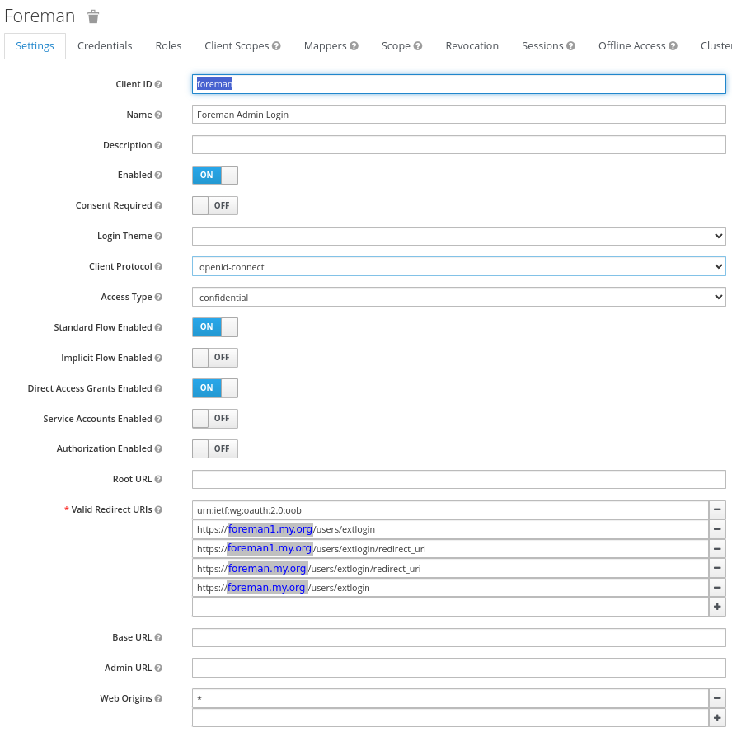The height and width of the screenshot is (732, 732).
Task: Show help icon for Valid Redirect URIs
Action: pyautogui.click(x=158, y=509)
